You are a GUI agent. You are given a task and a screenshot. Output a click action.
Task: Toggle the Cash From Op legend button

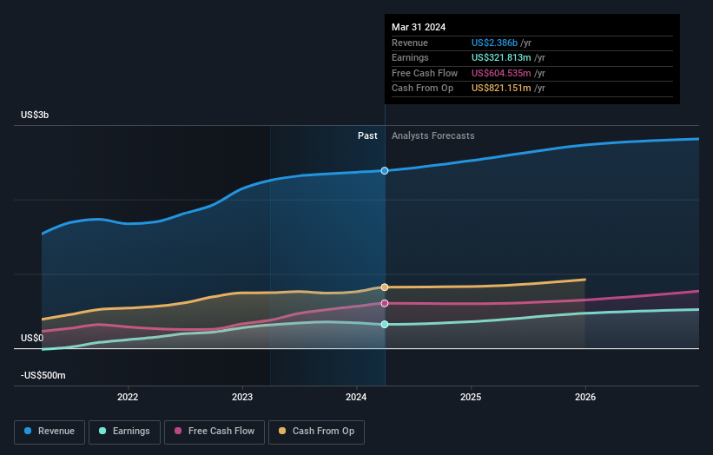coord(316,432)
